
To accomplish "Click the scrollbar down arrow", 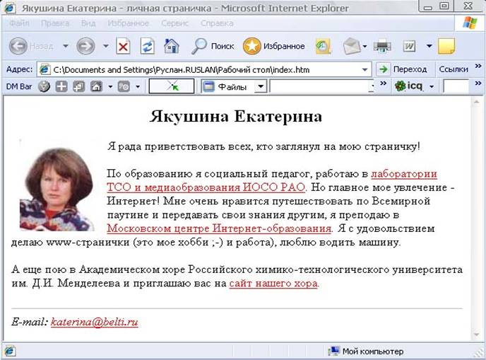I will tap(477, 335).
